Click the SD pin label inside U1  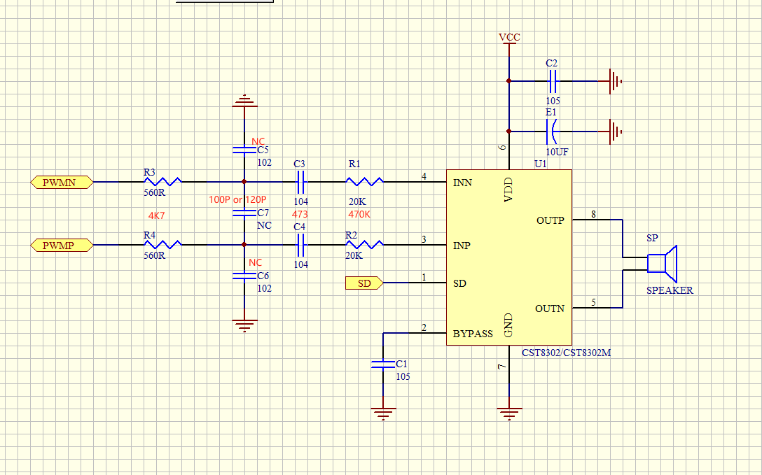click(459, 283)
